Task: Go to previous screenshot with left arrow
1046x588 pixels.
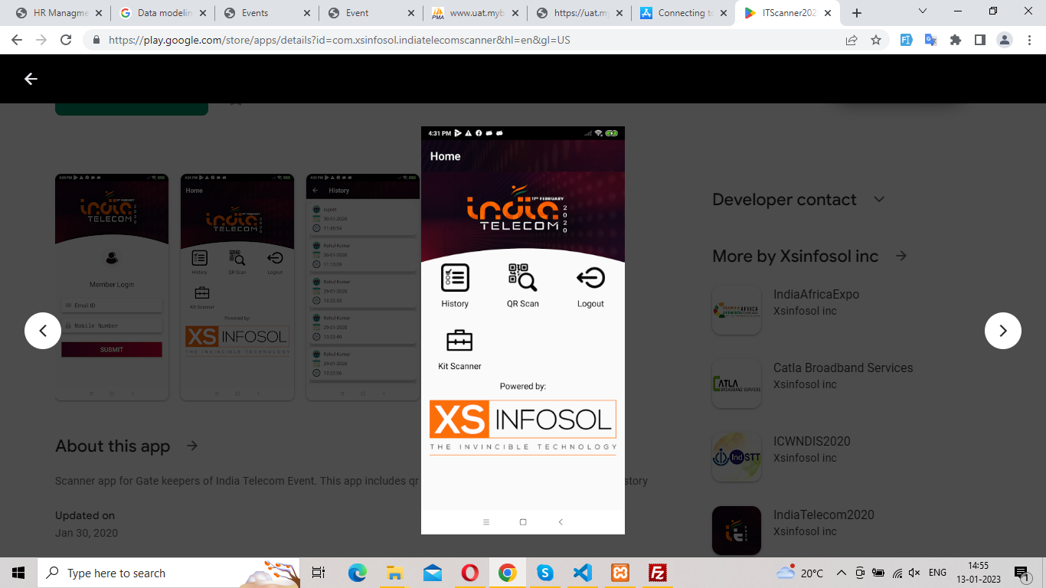Action: click(43, 331)
